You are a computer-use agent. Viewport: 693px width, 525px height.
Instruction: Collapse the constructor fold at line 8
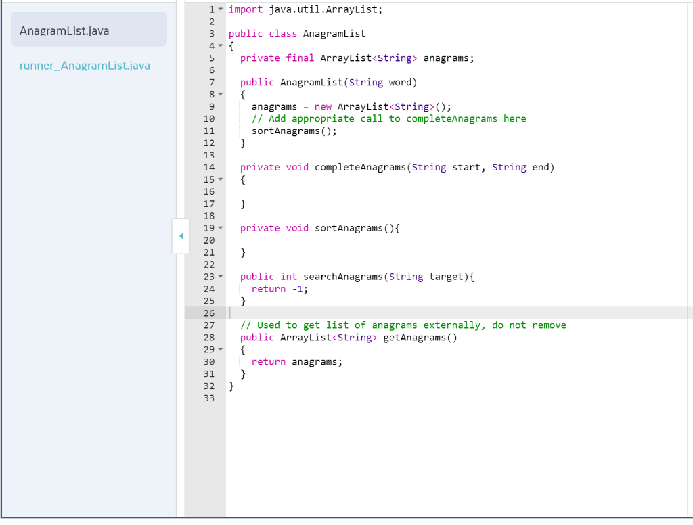click(x=221, y=94)
